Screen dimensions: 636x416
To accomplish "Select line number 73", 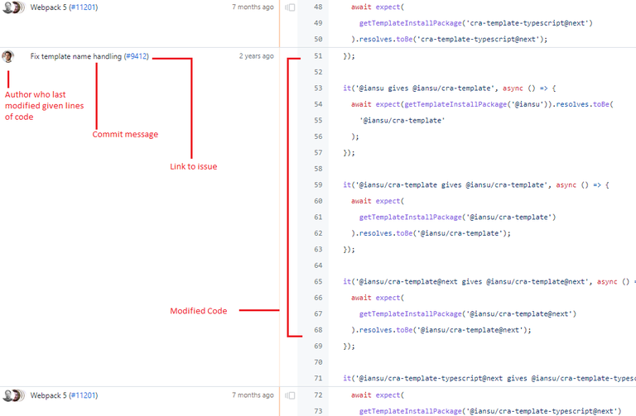I will (x=318, y=411).
